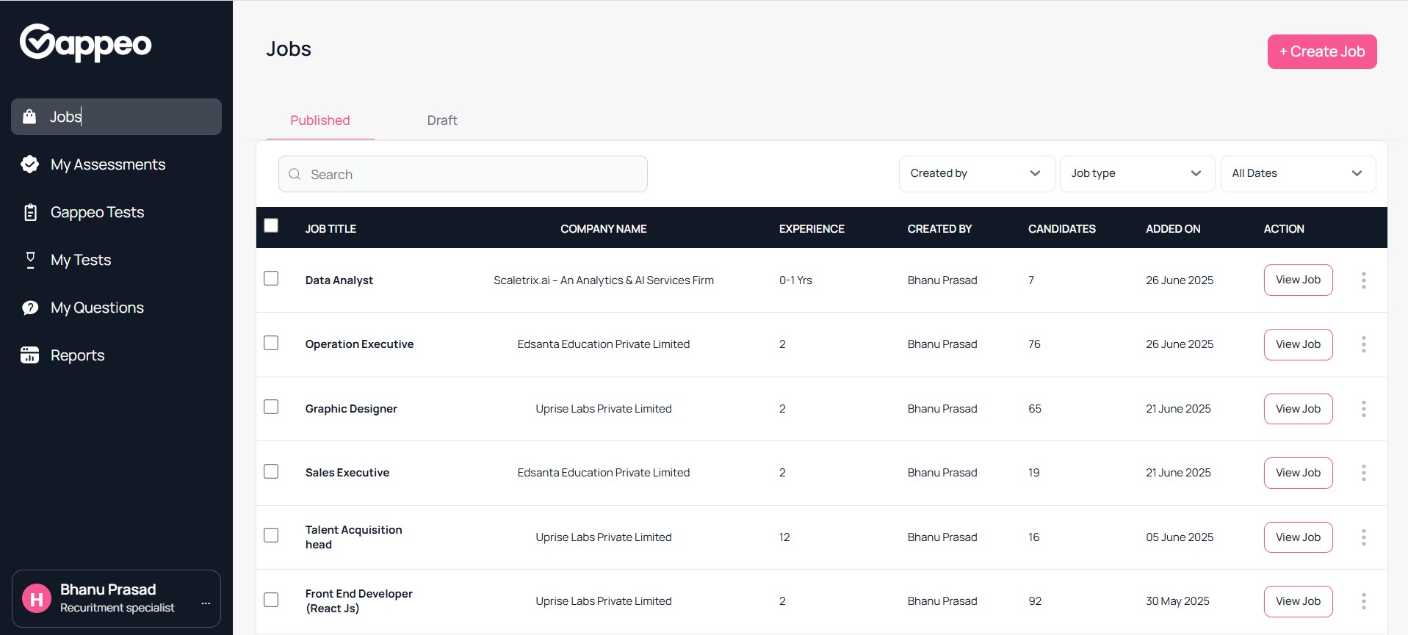1408x635 pixels.
Task: Click the 05 June 2025 date cell
Action: (x=1180, y=537)
